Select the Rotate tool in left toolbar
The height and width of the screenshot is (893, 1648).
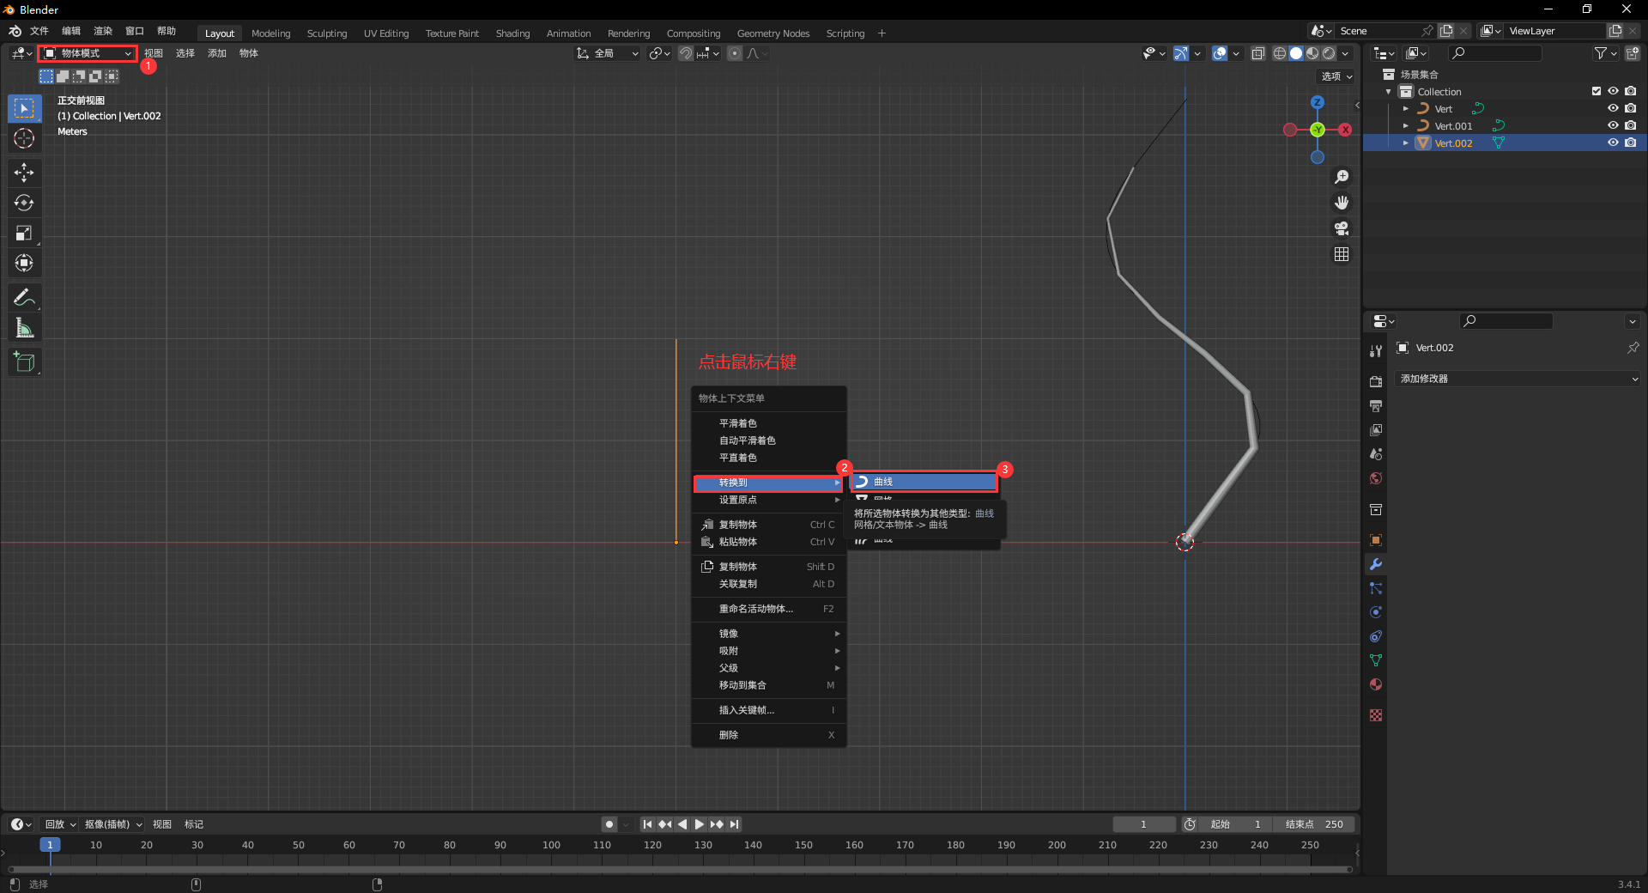[x=24, y=203]
